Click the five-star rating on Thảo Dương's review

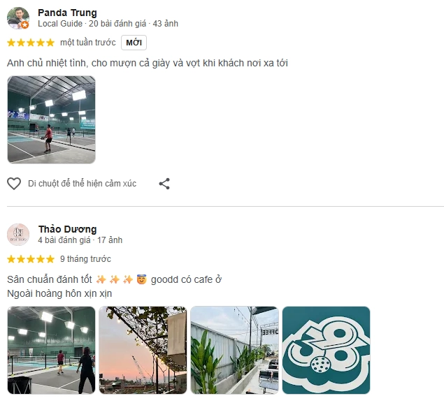coord(31,259)
